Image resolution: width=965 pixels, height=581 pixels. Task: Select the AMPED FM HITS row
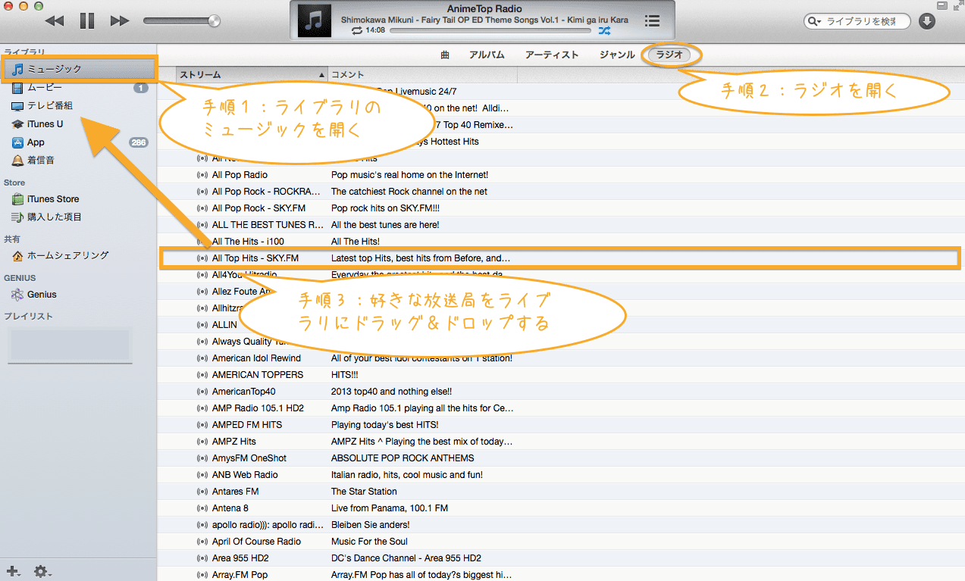[x=561, y=425]
